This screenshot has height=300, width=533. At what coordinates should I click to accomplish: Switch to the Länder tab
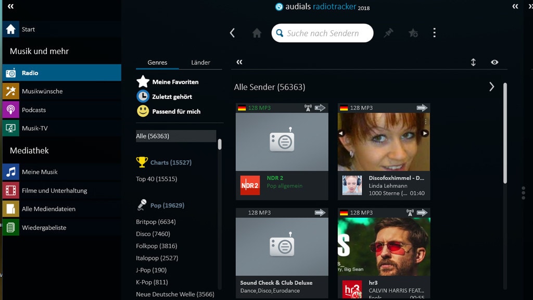point(201,61)
